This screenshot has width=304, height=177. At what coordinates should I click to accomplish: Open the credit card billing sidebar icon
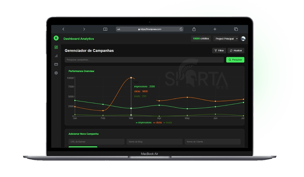[56, 64]
